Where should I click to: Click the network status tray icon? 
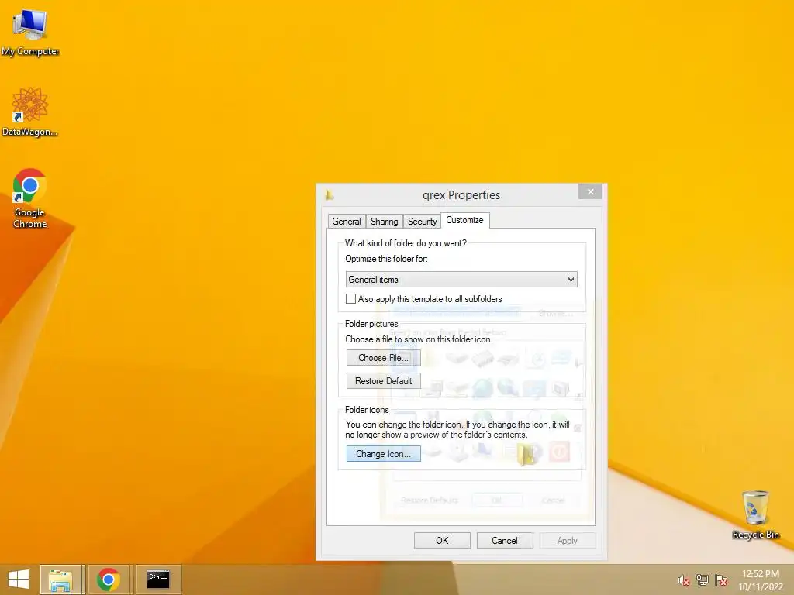pos(702,580)
